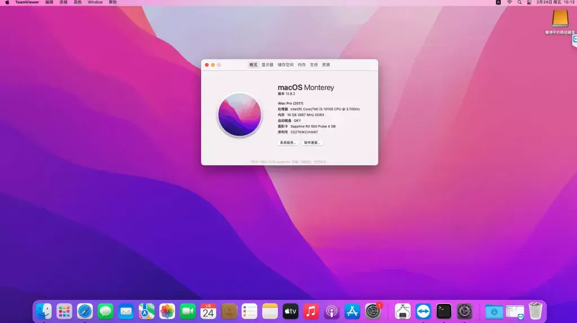Open Reminders from the Dock
This screenshot has width=577, height=323.
[250, 312]
